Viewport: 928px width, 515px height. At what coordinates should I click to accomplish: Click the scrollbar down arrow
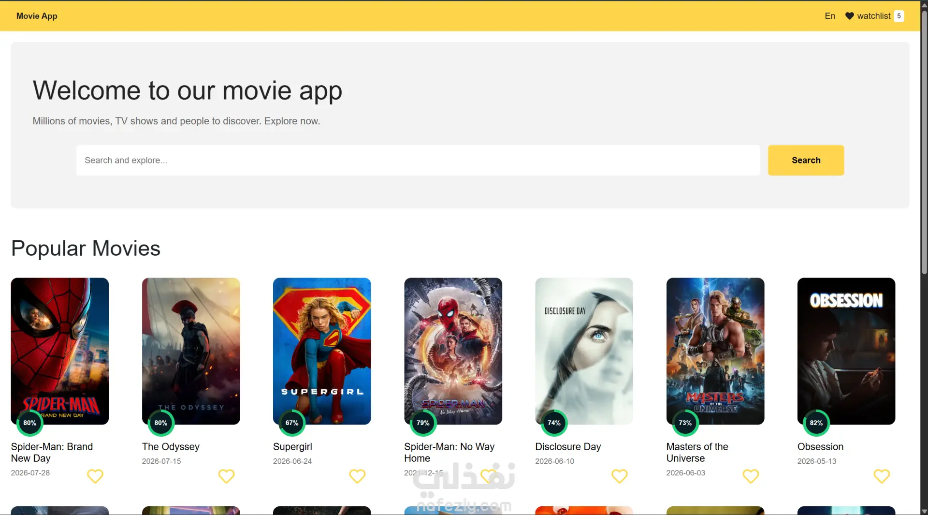(924, 511)
